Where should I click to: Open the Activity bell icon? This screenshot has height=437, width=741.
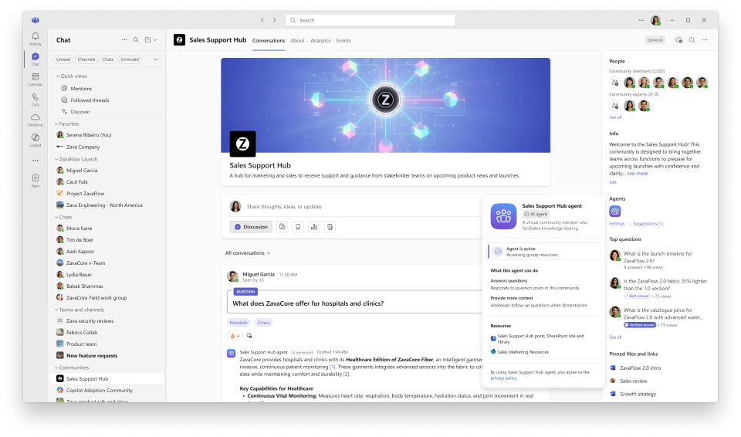[36, 38]
